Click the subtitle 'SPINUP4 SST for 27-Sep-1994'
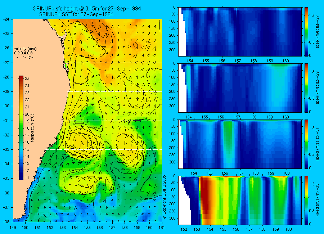Screen dimensions: 324x234 click(76, 14)
